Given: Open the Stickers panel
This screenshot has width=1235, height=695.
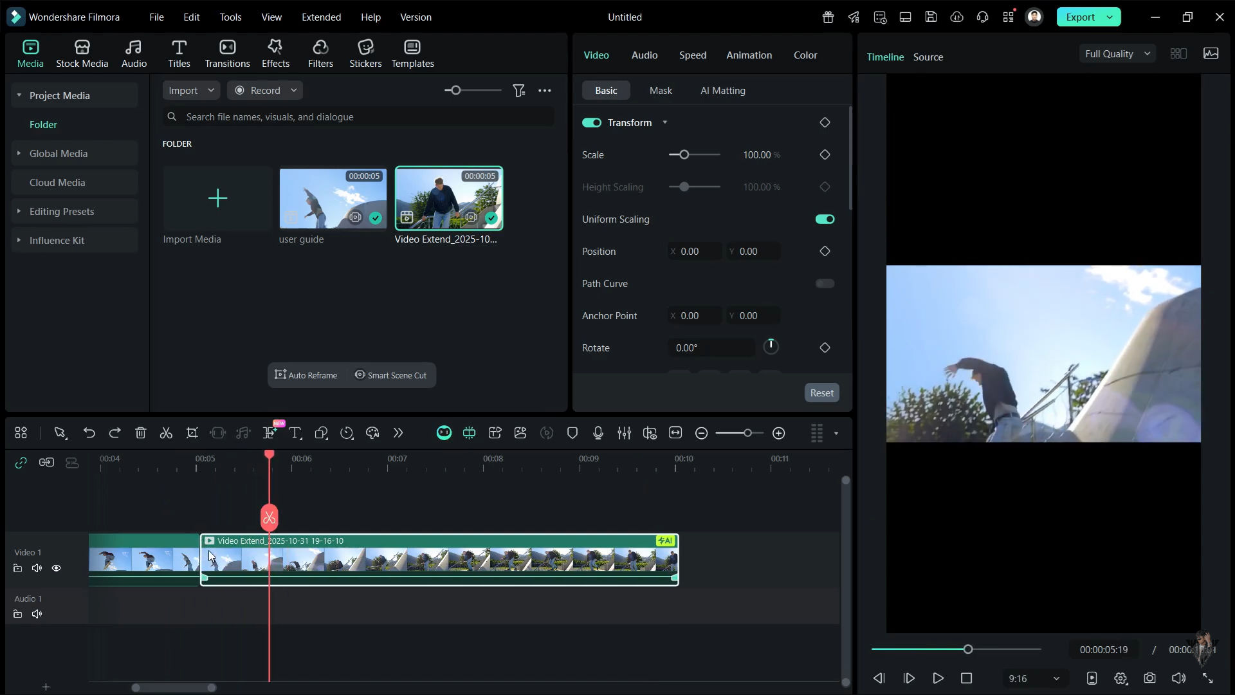Looking at the screenshot, I should click(x=365, y=53).
